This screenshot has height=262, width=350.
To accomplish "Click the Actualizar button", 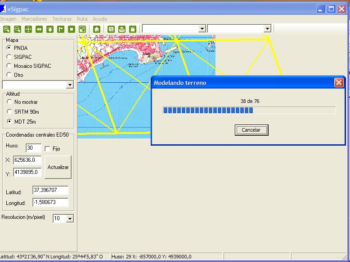I will [58, 167].
